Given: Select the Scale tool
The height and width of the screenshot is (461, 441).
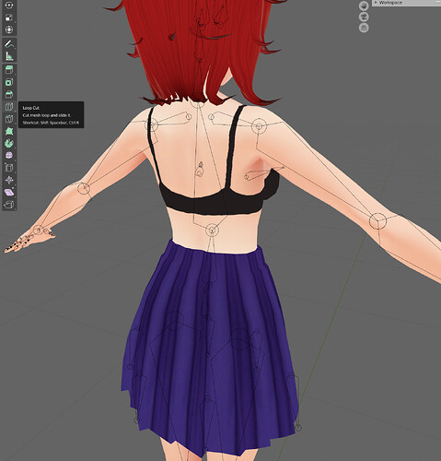Looking at the screenshot, I should (9, 18).
